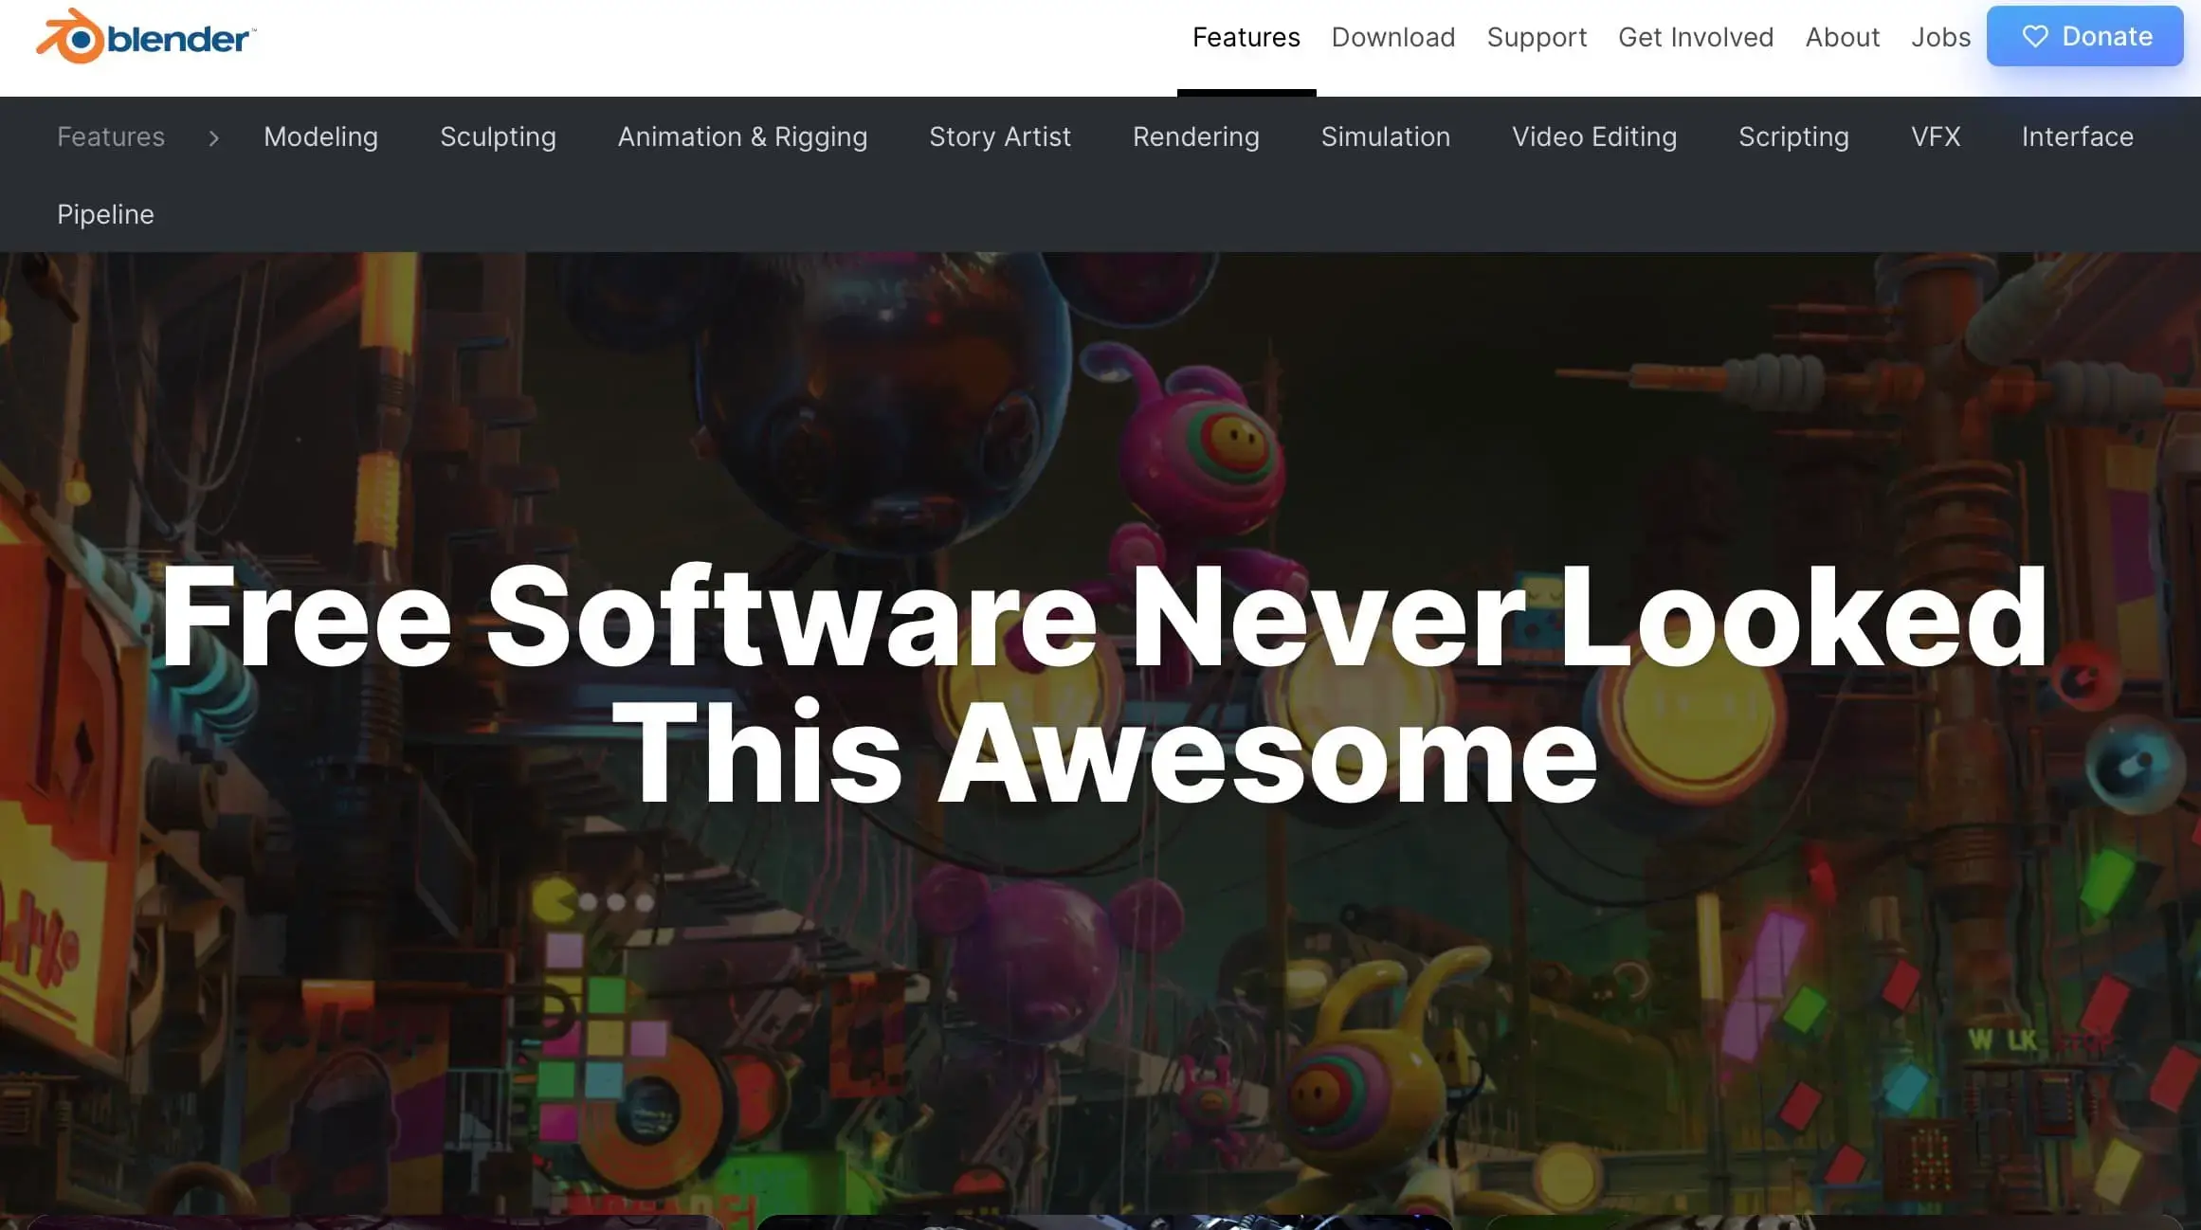This screenshot has height=1230, width=2201.
Task: Open the Download page
Action: [1392, 38]
